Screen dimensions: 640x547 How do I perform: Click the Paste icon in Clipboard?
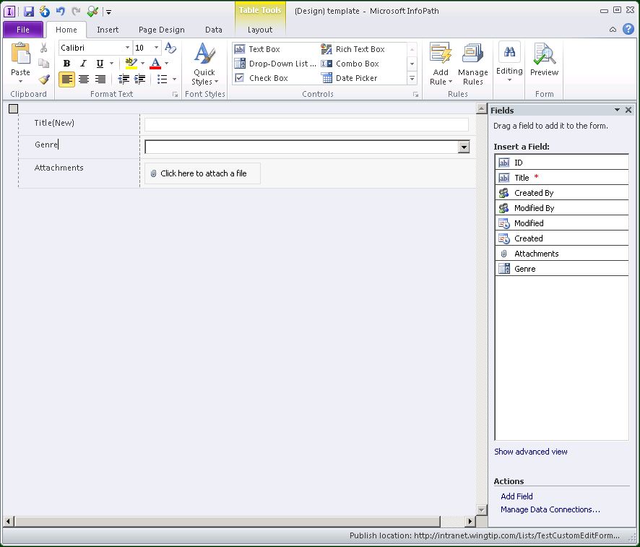[x=20, y=56]
